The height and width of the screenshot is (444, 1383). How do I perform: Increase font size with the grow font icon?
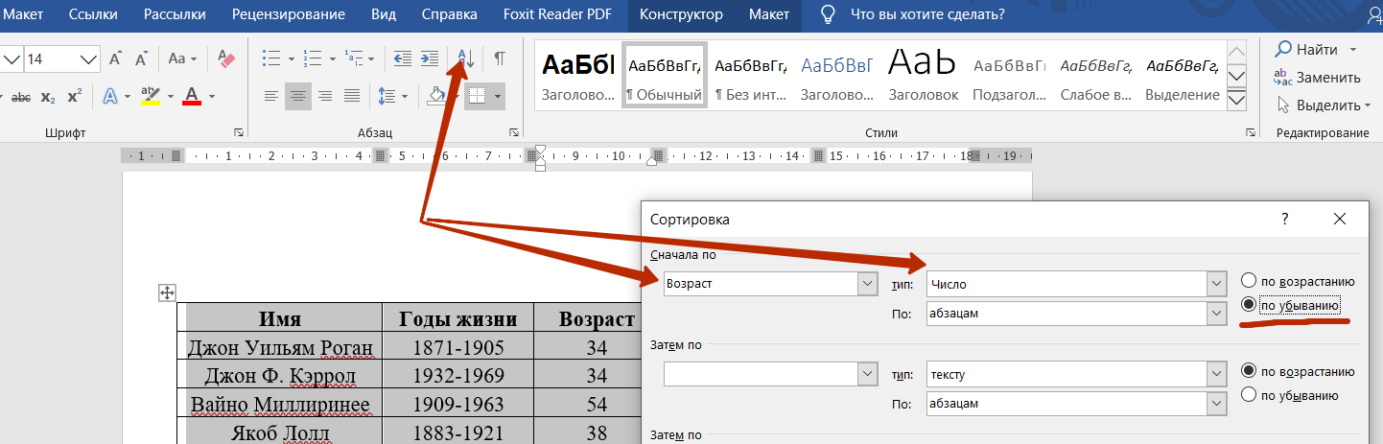point(115,58)
